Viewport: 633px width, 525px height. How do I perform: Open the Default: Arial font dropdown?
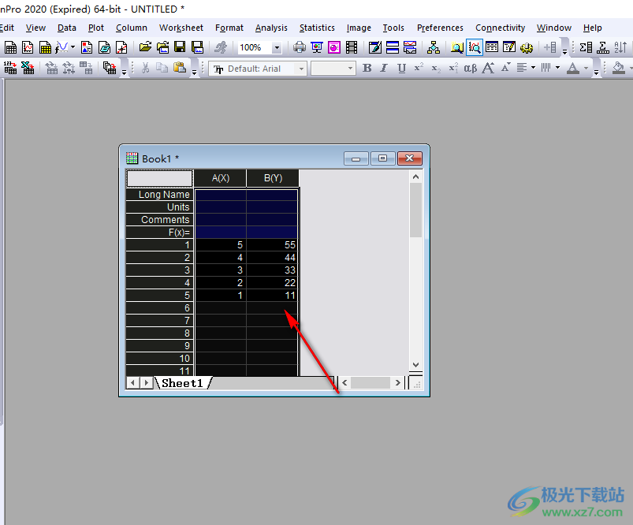click(301, 69)
